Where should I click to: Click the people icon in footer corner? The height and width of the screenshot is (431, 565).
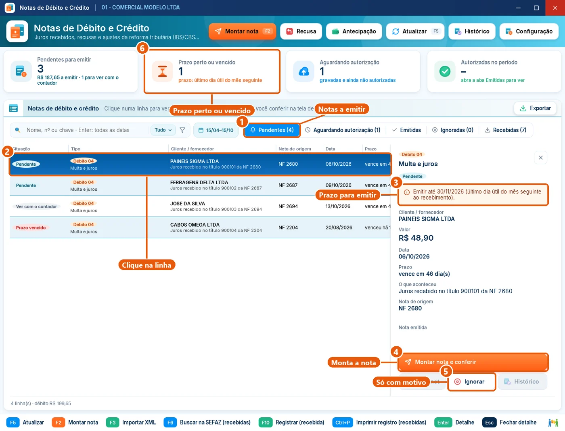pos(553,423)
